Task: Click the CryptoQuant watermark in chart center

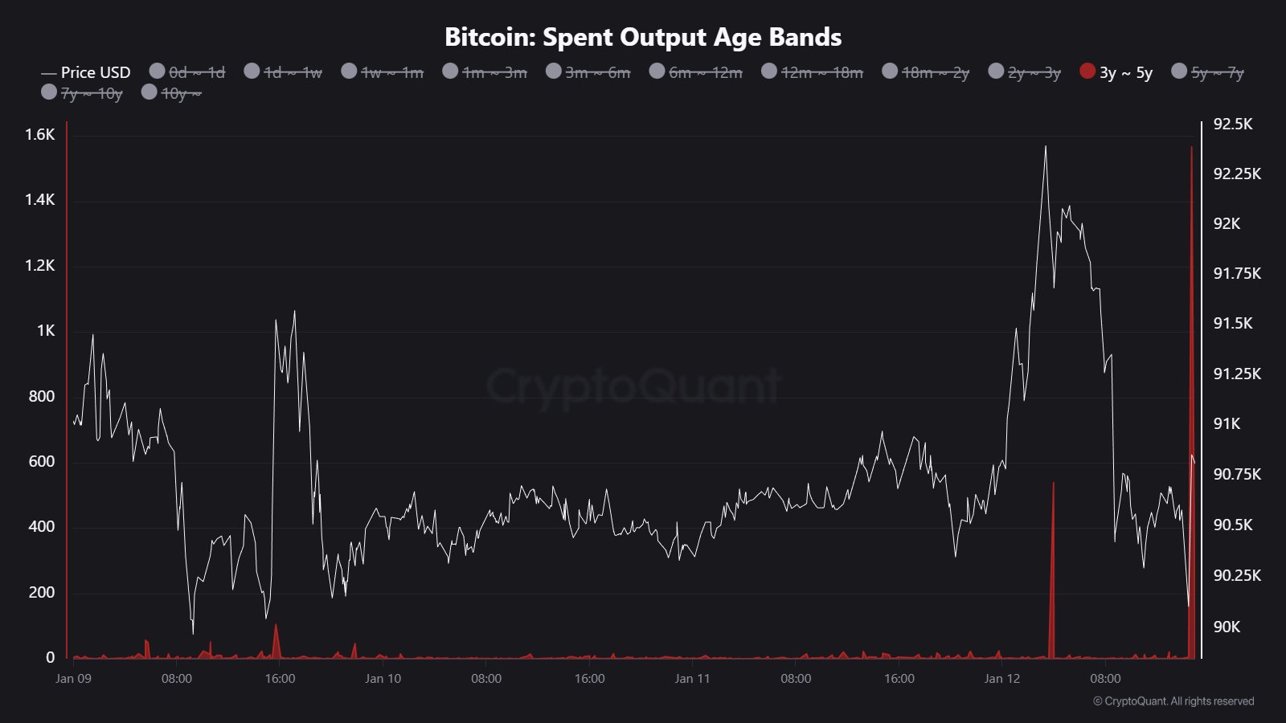Action: (x=633, y=386)
